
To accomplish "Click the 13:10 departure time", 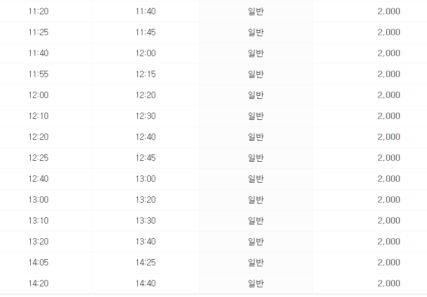I will point(38,220).
